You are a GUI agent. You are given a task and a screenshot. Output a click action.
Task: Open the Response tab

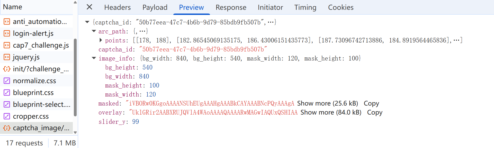231,7
